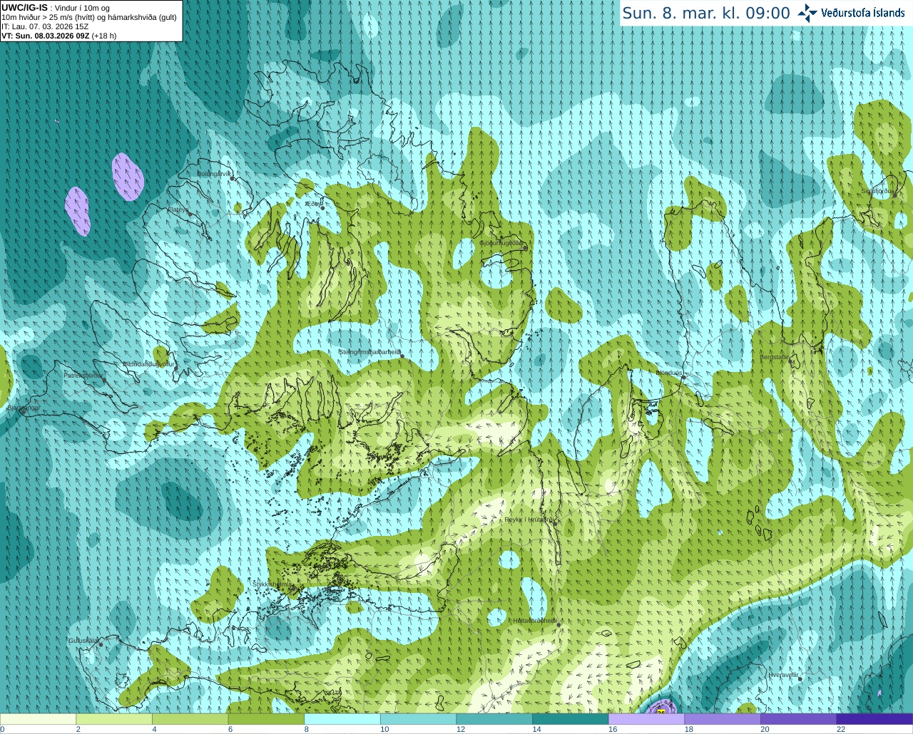Click the 'Hveravellir' place label
913x734 pixels.
coord(783,674)
